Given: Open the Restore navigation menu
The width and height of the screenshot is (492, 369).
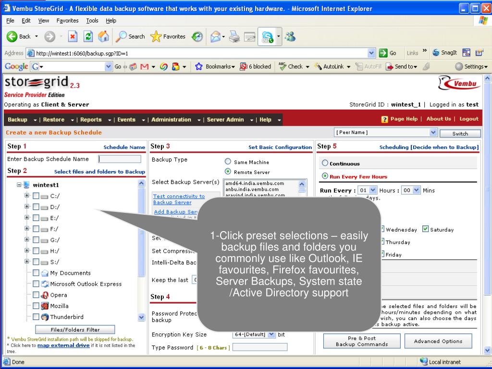Looking at the screenshot, I should point(58,120).
